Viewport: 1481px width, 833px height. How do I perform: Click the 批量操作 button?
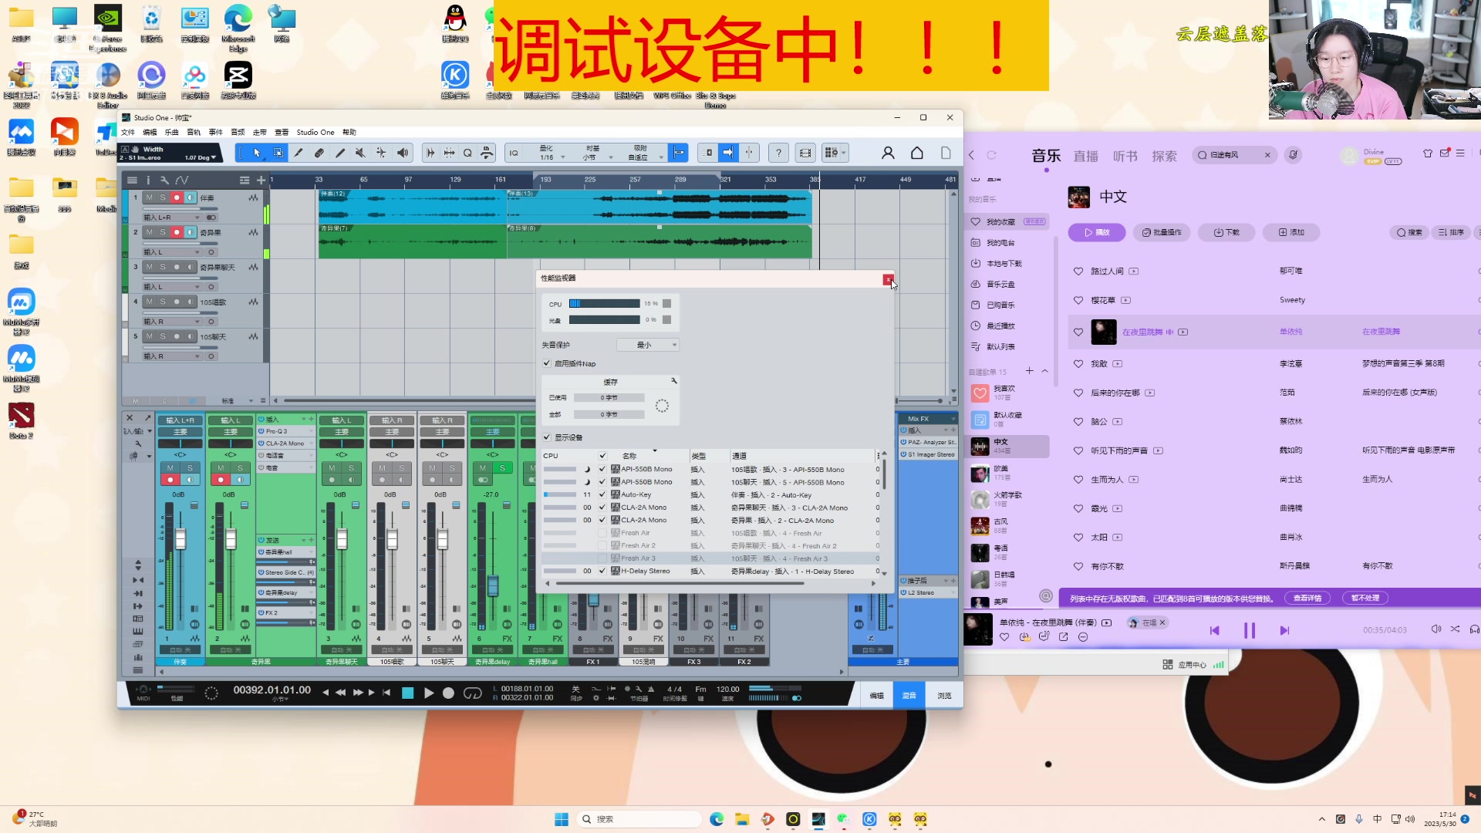coord(1162,232)
